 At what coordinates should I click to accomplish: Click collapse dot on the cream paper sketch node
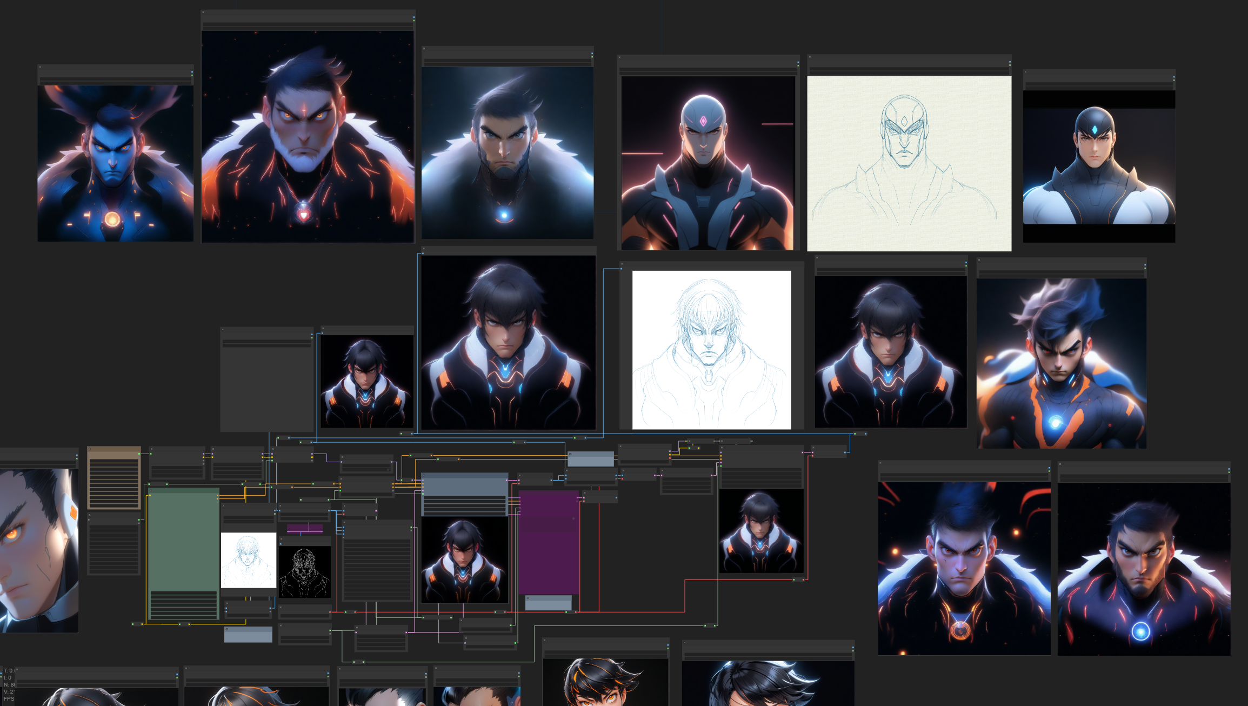tap(810, 57)
